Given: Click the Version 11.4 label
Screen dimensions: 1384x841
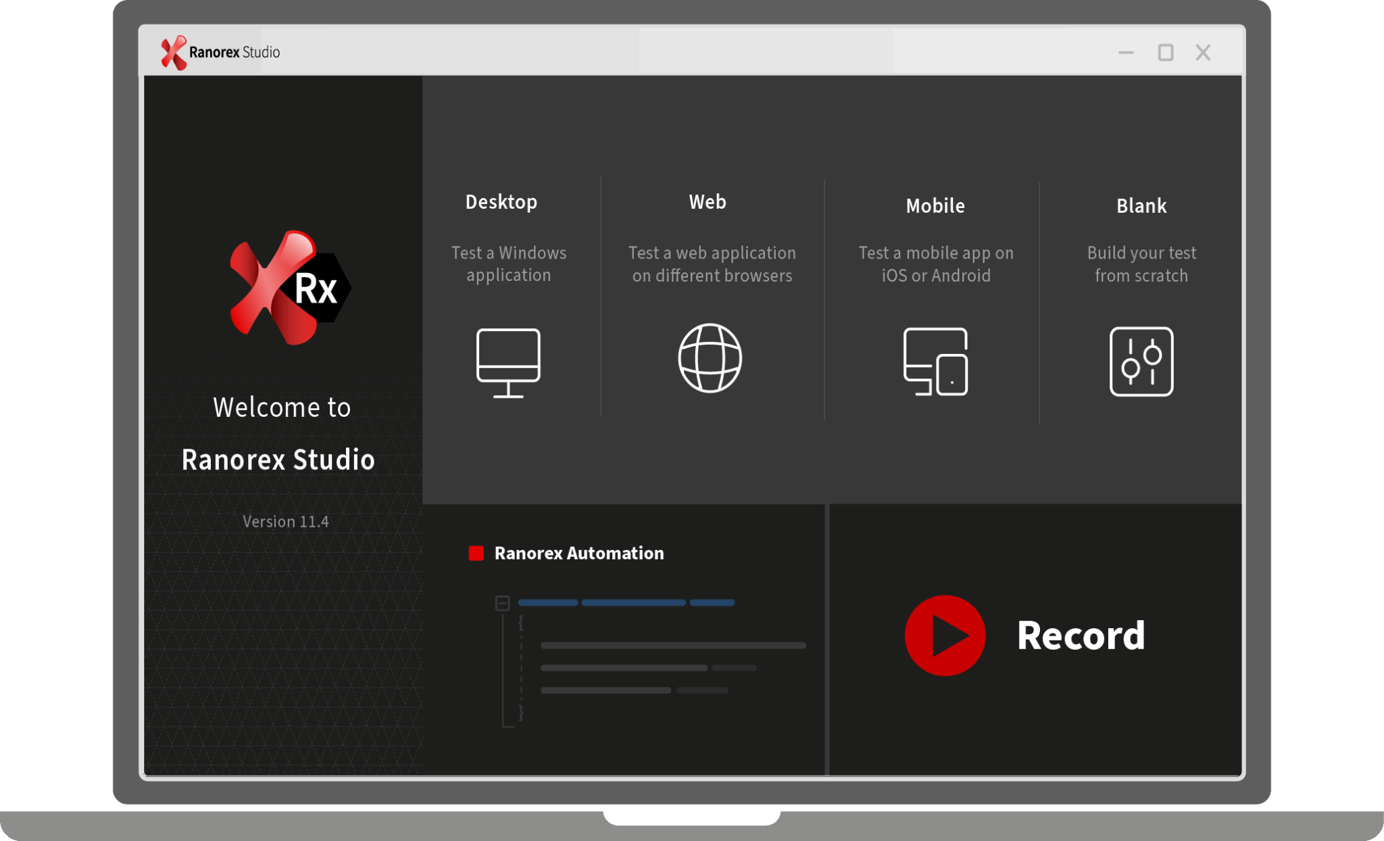Looking at the screenshot, I should click(285, 521).
